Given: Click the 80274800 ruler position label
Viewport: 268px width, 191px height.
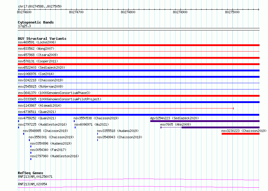Looking at the screenshot, I should coord(128,12).
